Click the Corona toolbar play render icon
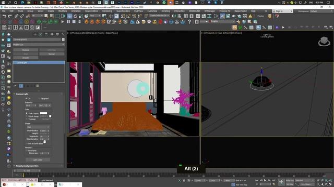The width and height of the screenshot is (334, 187). (283, 28)
